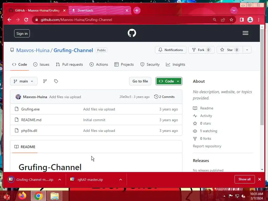Open the Projects tab

tap(124, 64)
